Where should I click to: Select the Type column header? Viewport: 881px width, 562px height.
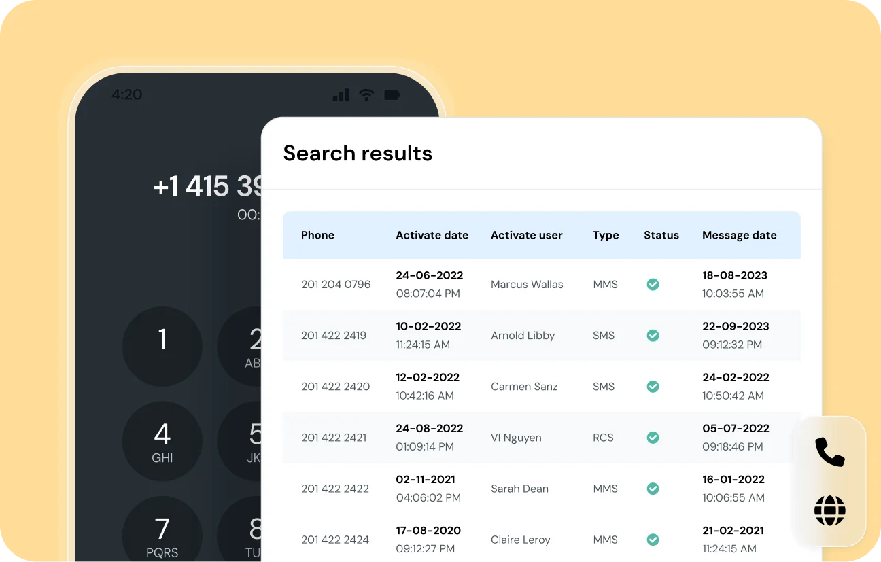point(605,235)
